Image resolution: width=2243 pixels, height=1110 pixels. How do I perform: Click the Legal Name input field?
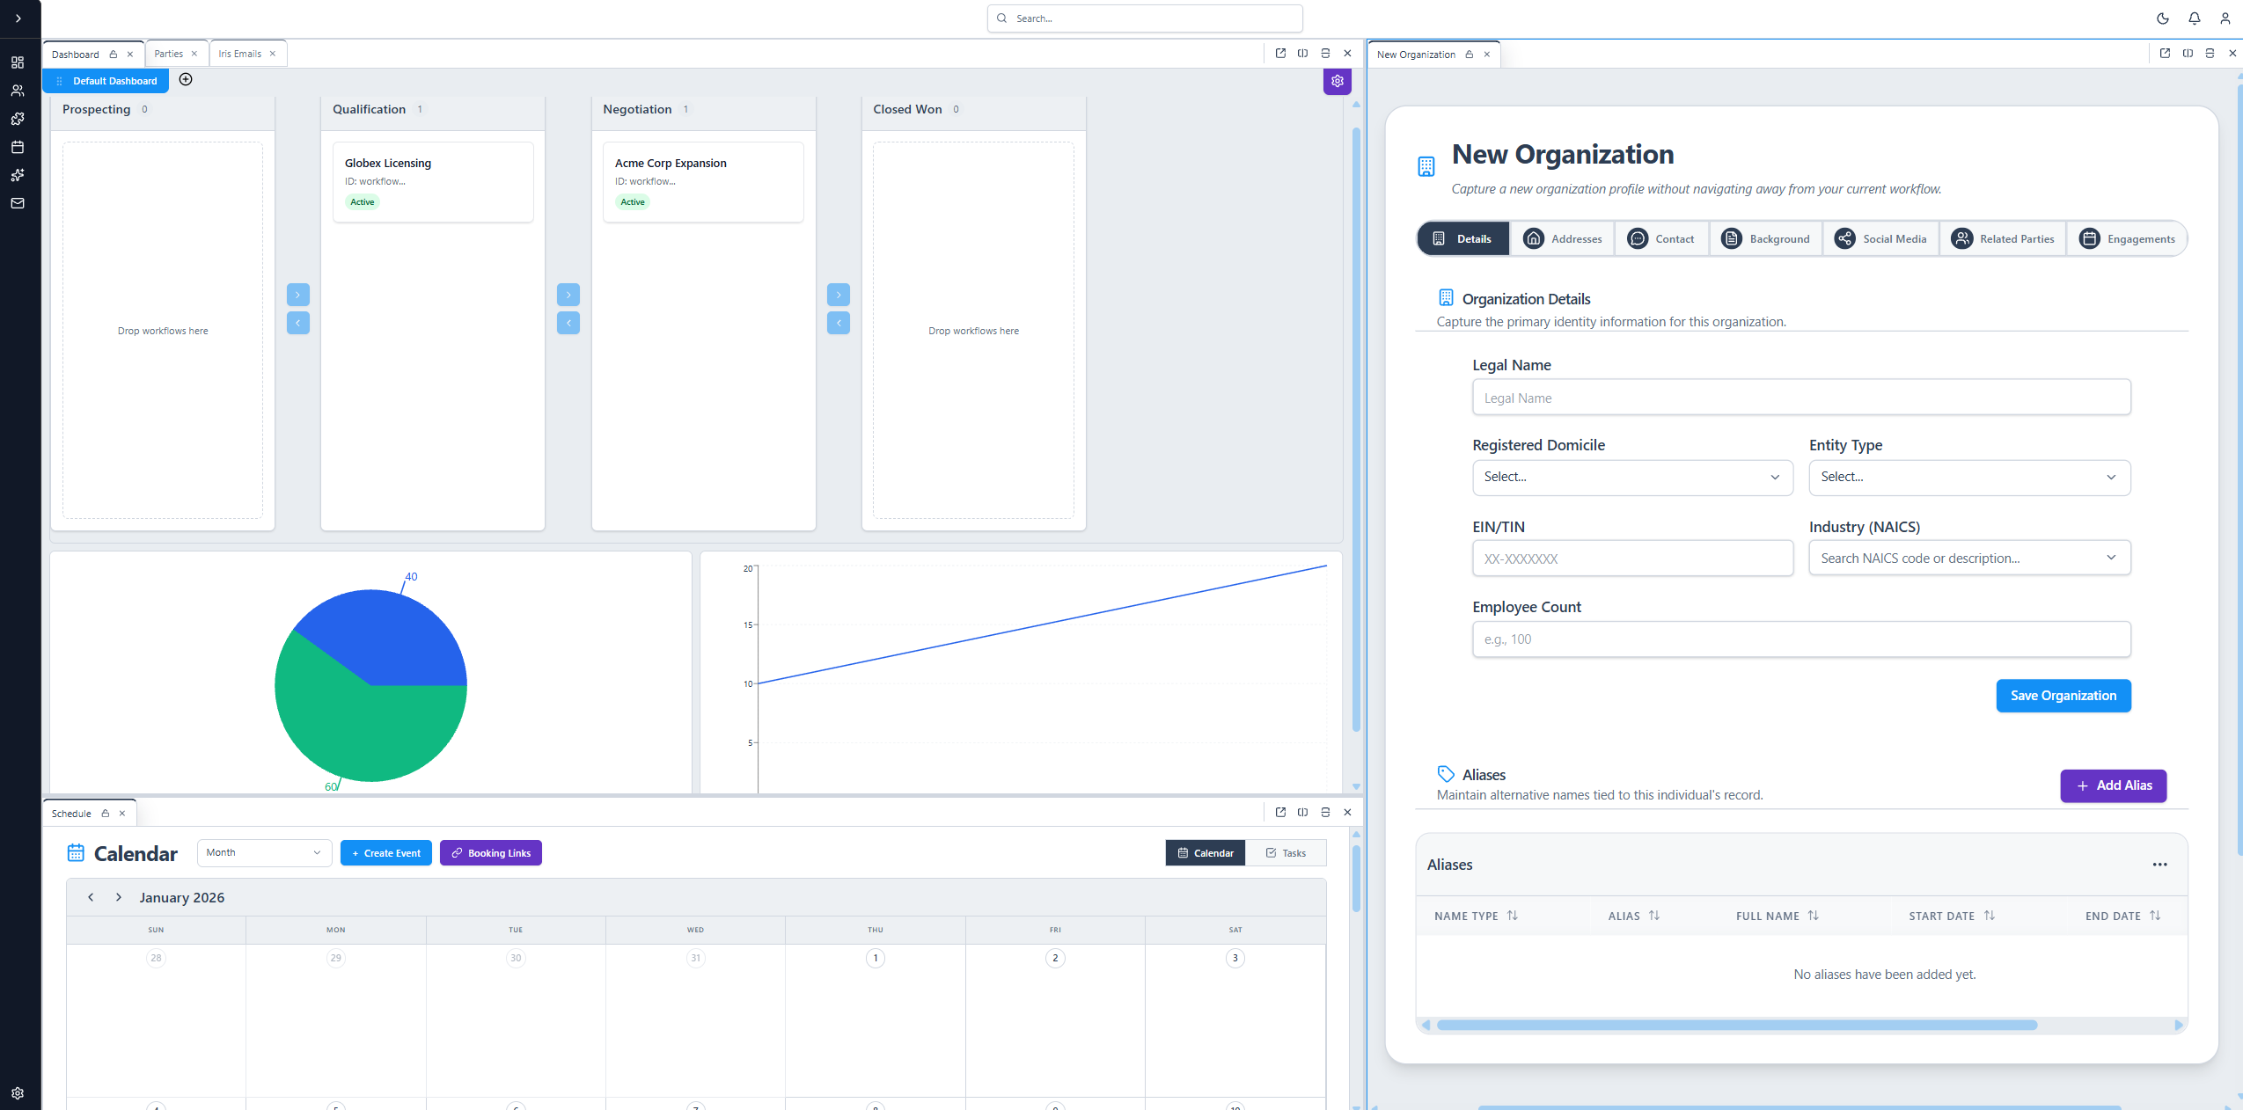1800,398
